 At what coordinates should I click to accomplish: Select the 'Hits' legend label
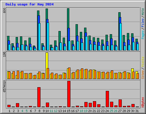(143, 12)
